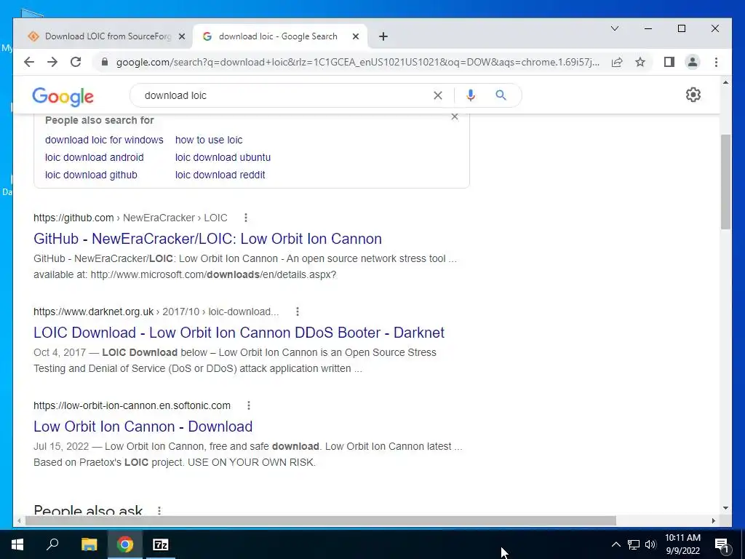Open a new browser tab
The width and height of the screenshot is (745, 559).
tap(383, 36)
